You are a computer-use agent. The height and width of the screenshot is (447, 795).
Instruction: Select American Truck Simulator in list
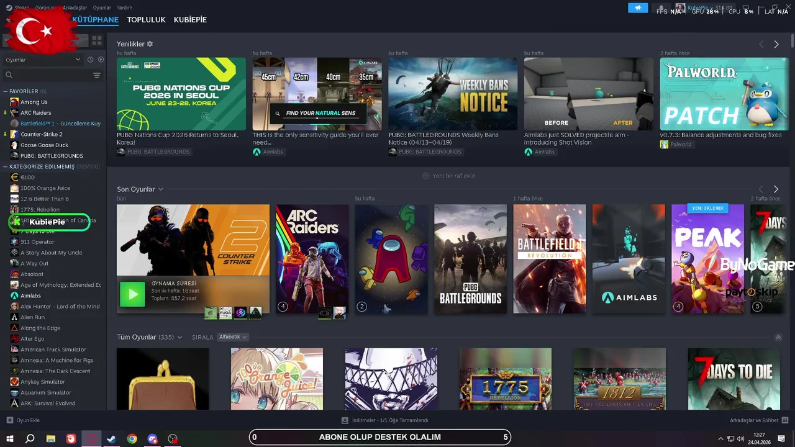tap(53, 350)
